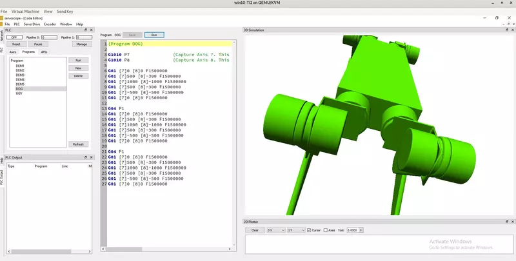Viewport: 516px width, 261px height.
Task: Close the 2D Plotter panel
Action: 511,221
